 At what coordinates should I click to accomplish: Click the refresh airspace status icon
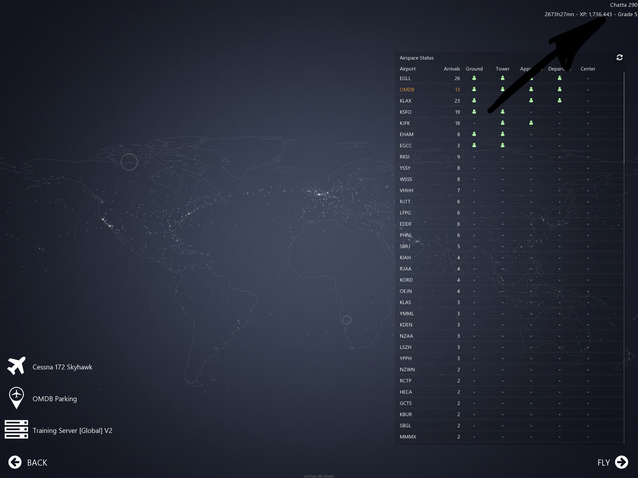(x=619, y=57)
